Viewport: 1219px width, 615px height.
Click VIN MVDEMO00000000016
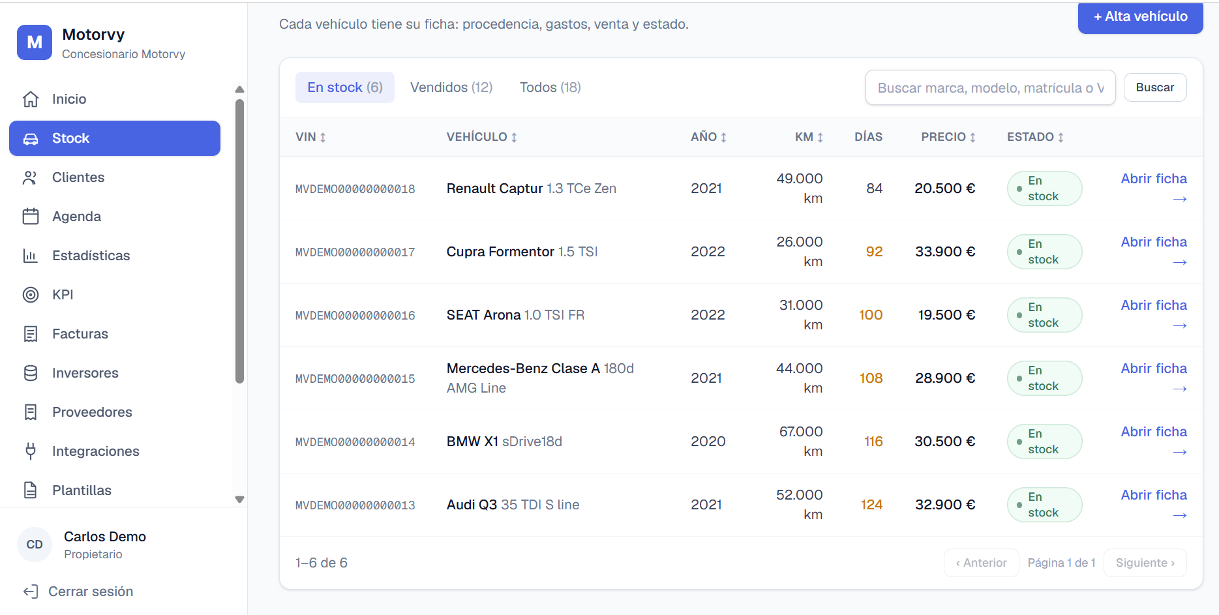click(355, 316)
